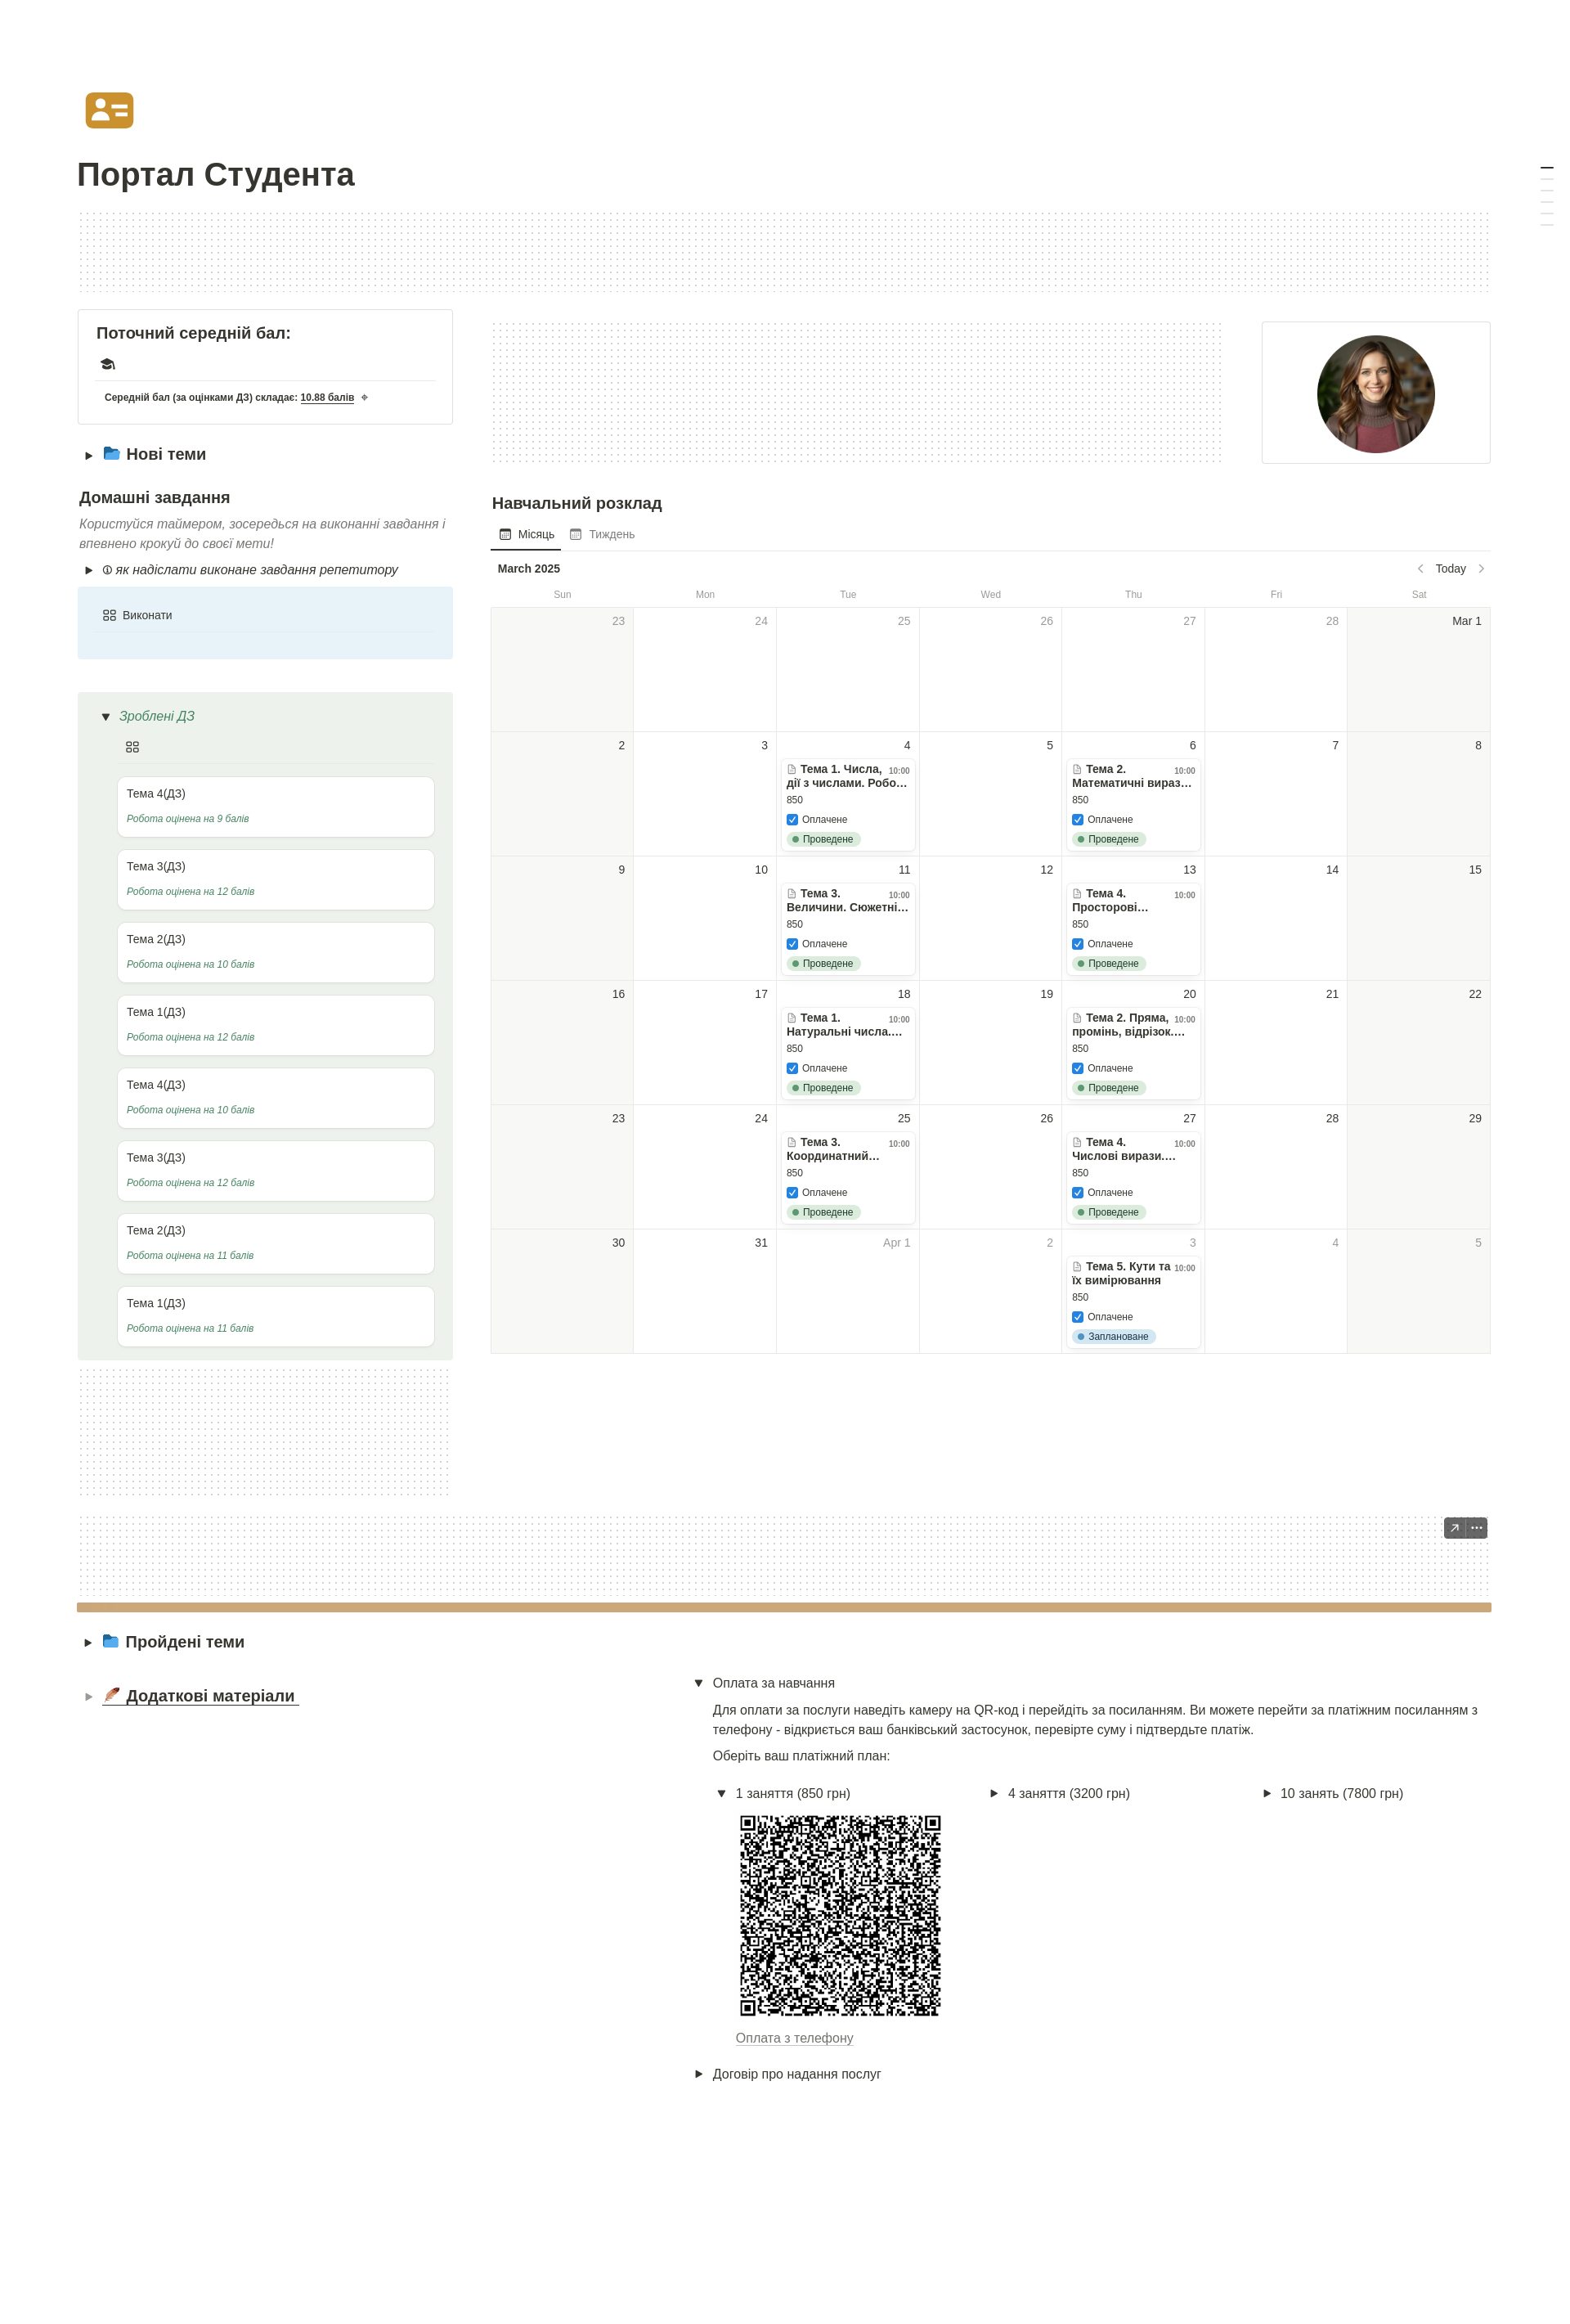Screen dimensions: 1570x2324
Task: Jump to Today in calendar
Action: click(x=1450, y=568)
